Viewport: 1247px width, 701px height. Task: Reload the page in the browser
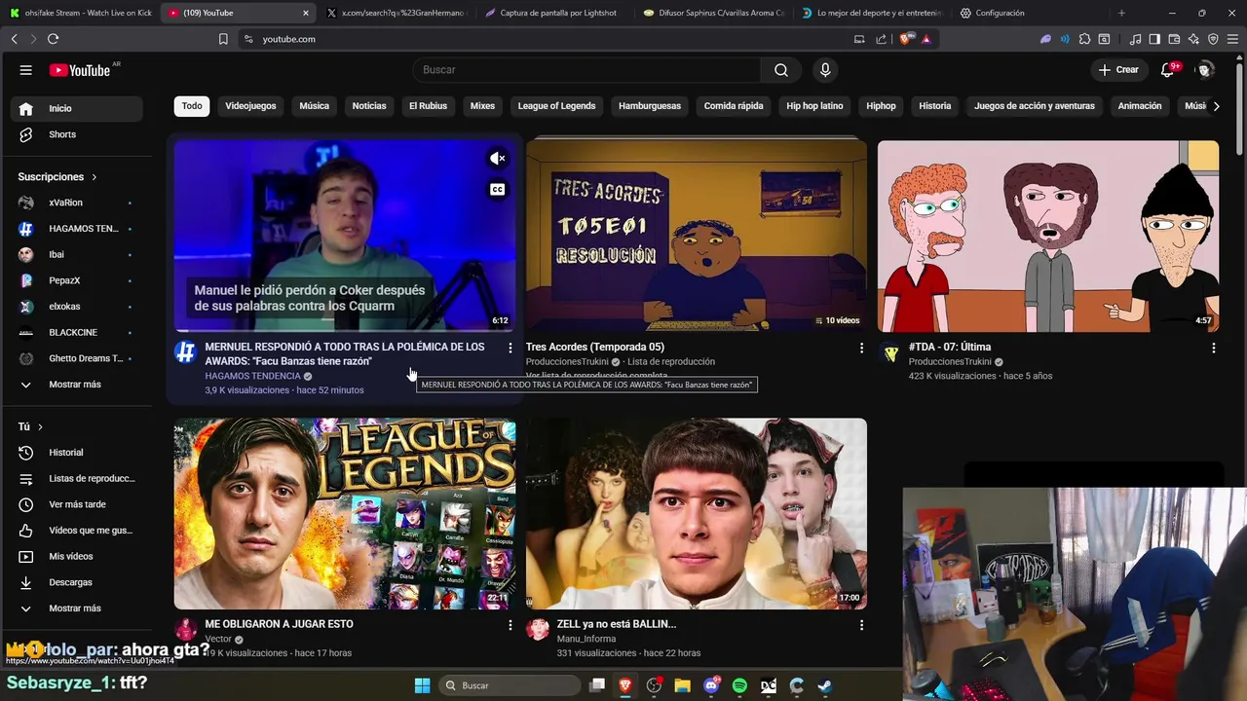(53, 39)
